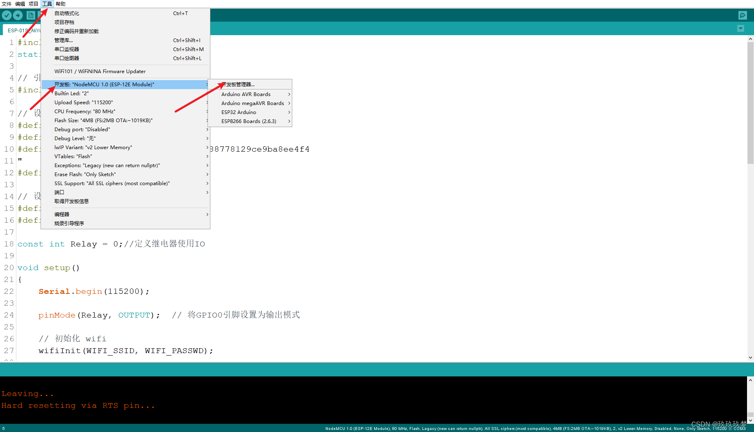The height and width of the screenshot is (432, 754).
Task: Launch WiFi101 / WiFiNINA Firmware Updater
Action: [x=125, y=72]
